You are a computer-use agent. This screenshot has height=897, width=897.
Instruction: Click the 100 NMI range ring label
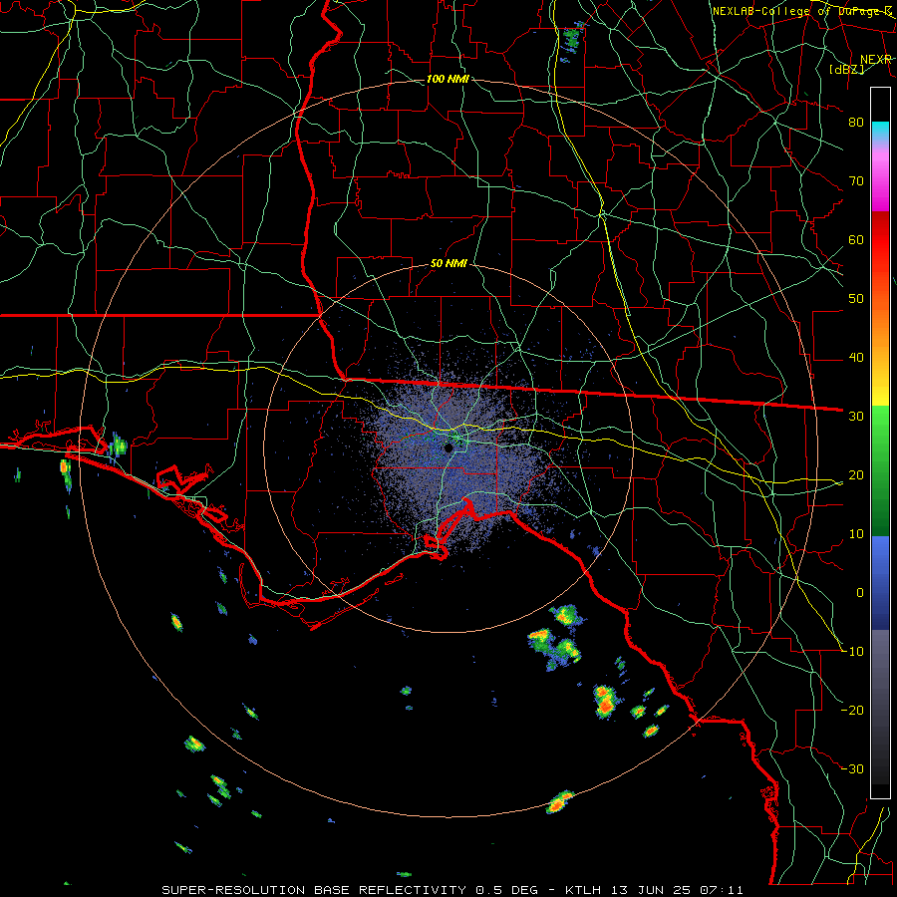coord(448,79)
